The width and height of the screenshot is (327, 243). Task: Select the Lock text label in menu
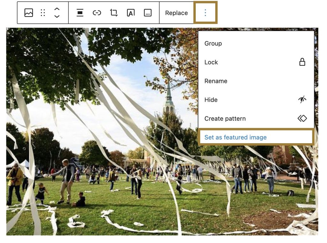coord(211,63)
